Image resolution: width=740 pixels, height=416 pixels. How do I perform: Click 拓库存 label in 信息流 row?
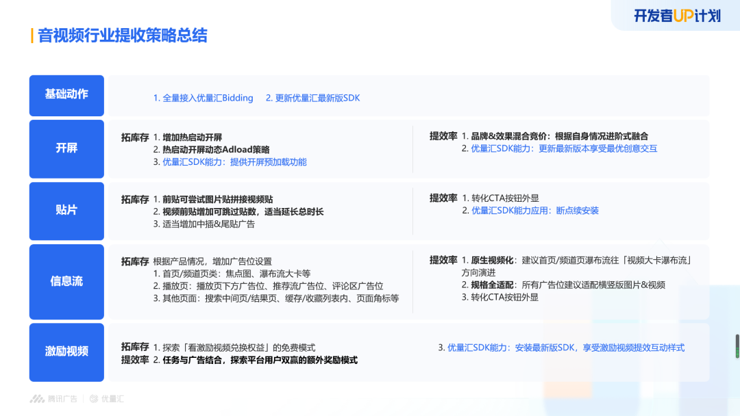135,261
